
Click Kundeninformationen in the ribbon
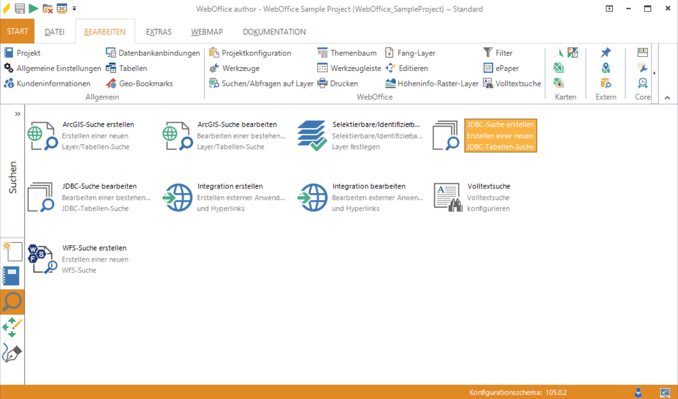tap(47, 83)
